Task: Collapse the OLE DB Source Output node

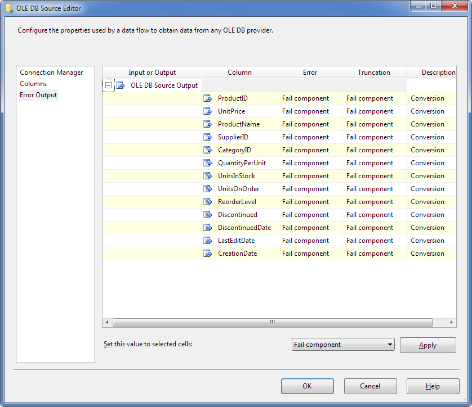Action: point(108,85)
